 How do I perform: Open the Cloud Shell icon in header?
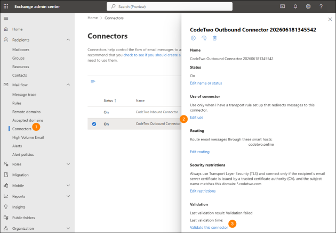coord(283,6)
